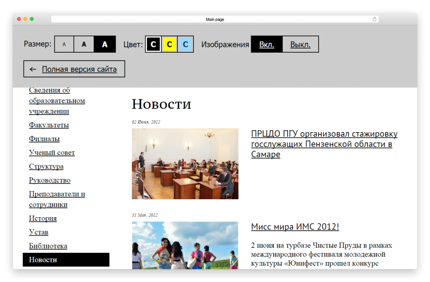The image size is (430, 282).
Task: Reload the page using the refresh icon
Action: click(374, 19)
